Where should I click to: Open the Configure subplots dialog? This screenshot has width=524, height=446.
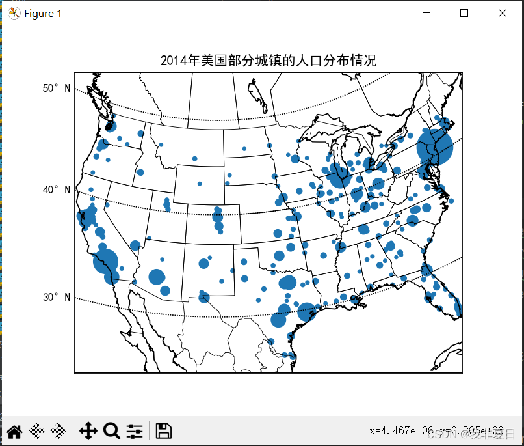pos(135,430)
